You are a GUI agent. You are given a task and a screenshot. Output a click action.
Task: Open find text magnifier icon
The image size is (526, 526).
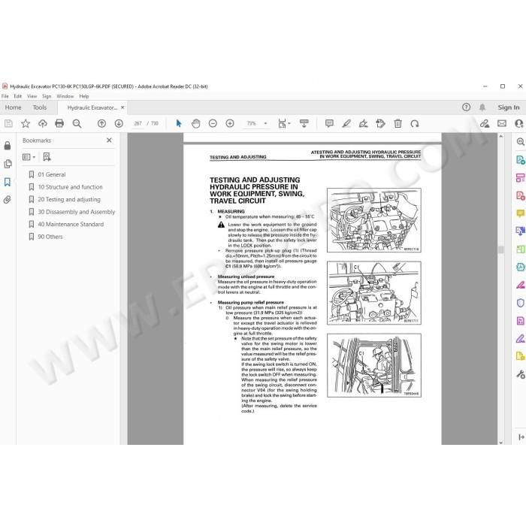[77, 124]
